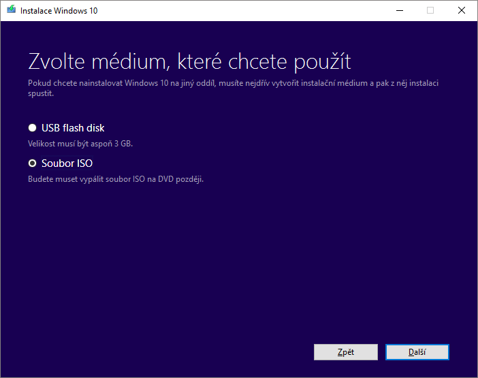This screenshot has width=478, height=378.
Task: Click the Další button to continue
Action: pos(417,352)
